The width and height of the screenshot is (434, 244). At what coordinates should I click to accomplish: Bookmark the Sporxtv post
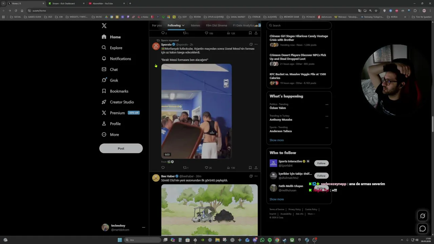pos(250,168)
